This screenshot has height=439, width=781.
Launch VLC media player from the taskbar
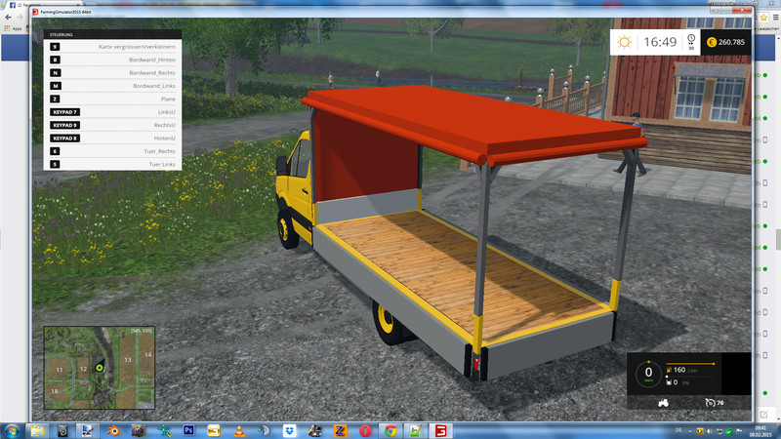[x=238, y=430]
